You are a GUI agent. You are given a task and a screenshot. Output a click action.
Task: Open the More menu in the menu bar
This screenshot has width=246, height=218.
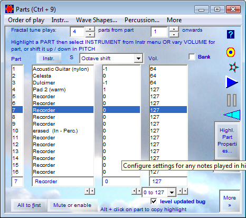tap(174, 20)
